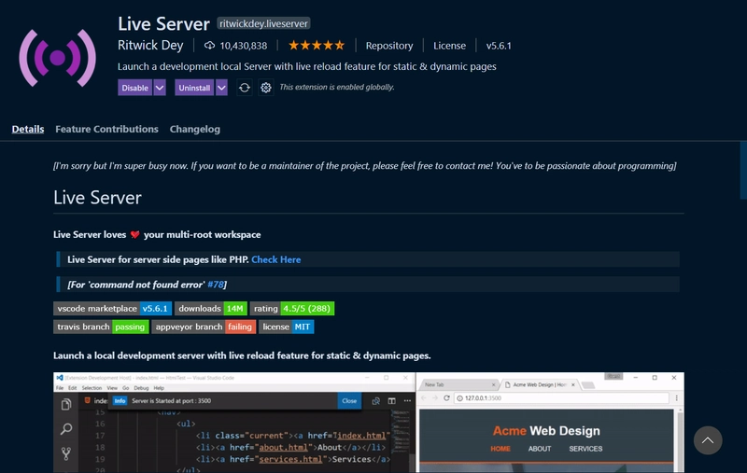Click the scroll-to-top arrow button
The height and width of the screenshot is (473, 747).
coord(708,440)
